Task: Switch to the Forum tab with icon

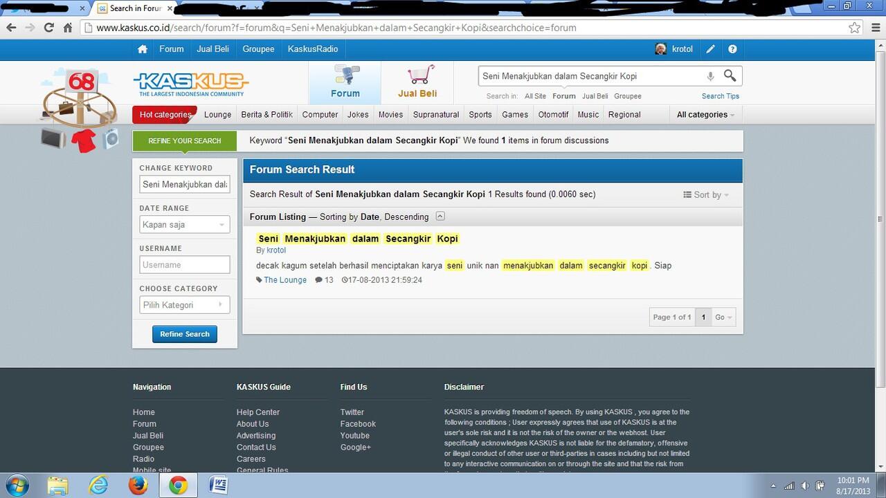Action: pyautogui.click(x=345, y=82)
